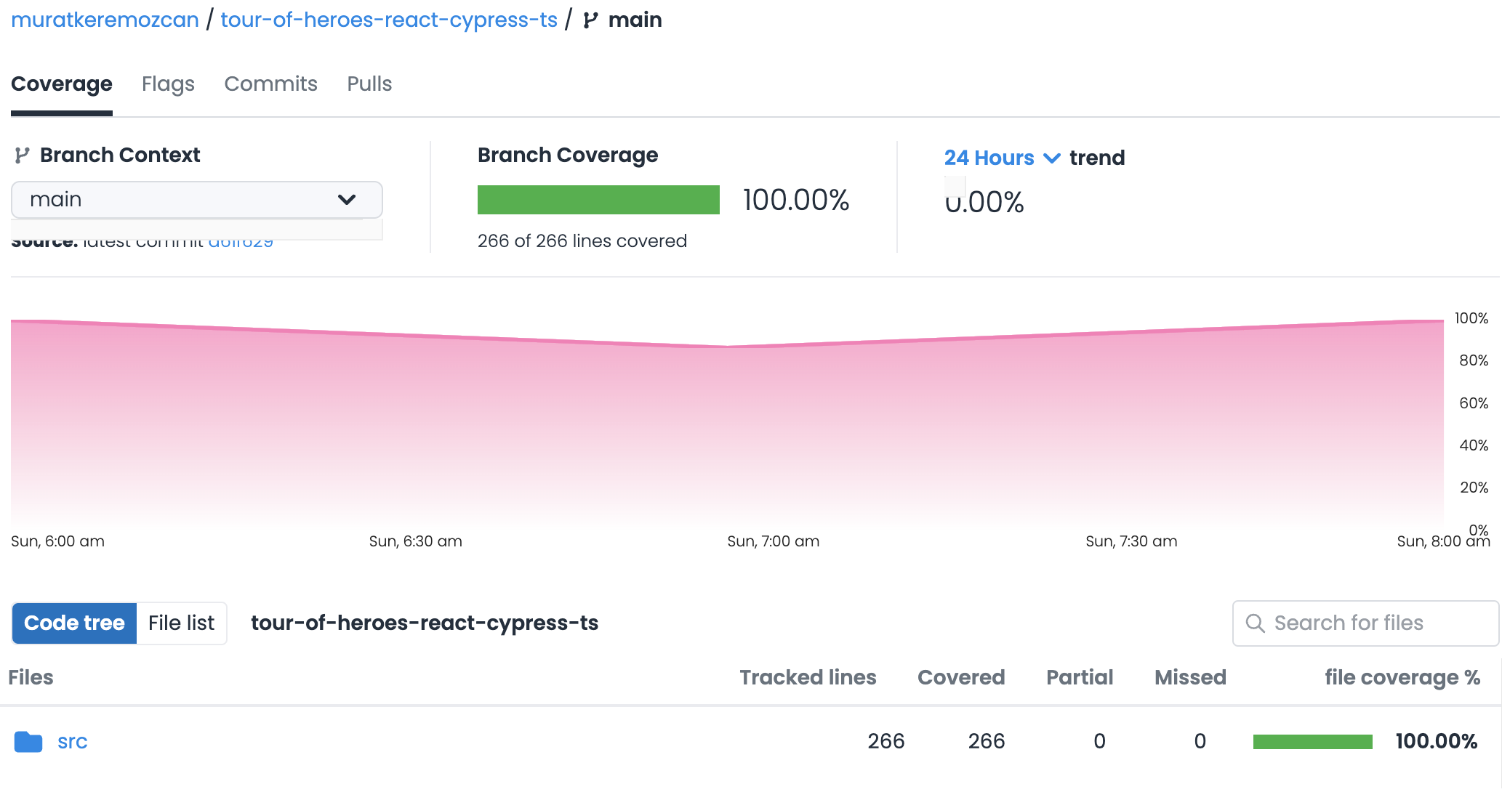1502x792 pixels.
Task: Click the latest commit hash link
Action: tap(241, 243)
